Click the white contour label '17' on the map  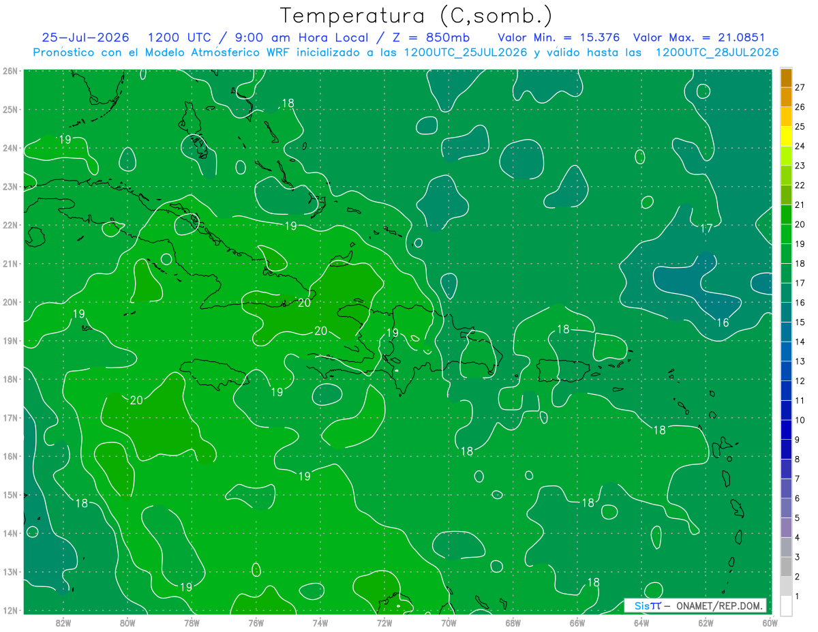(707, 228)
